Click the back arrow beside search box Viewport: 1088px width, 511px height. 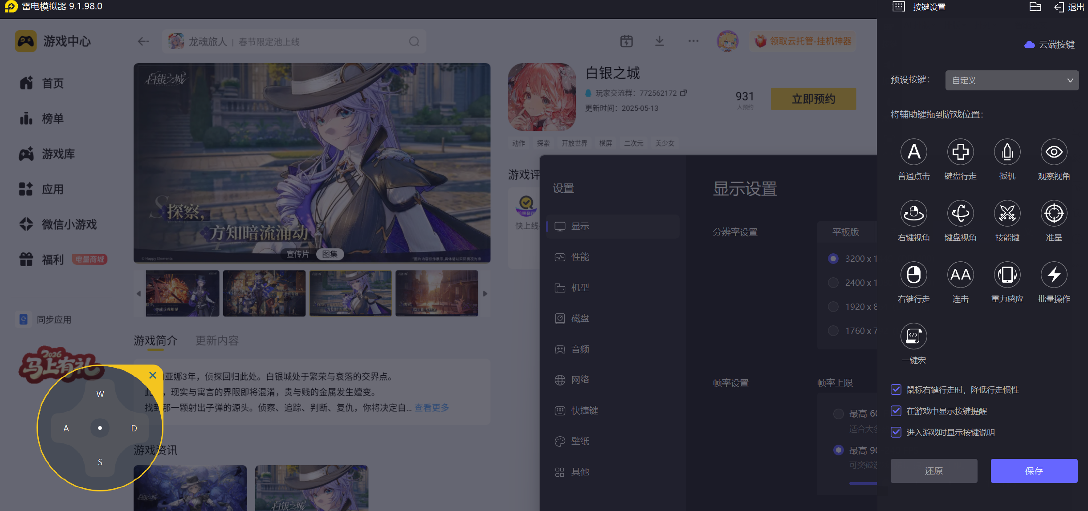143,41
